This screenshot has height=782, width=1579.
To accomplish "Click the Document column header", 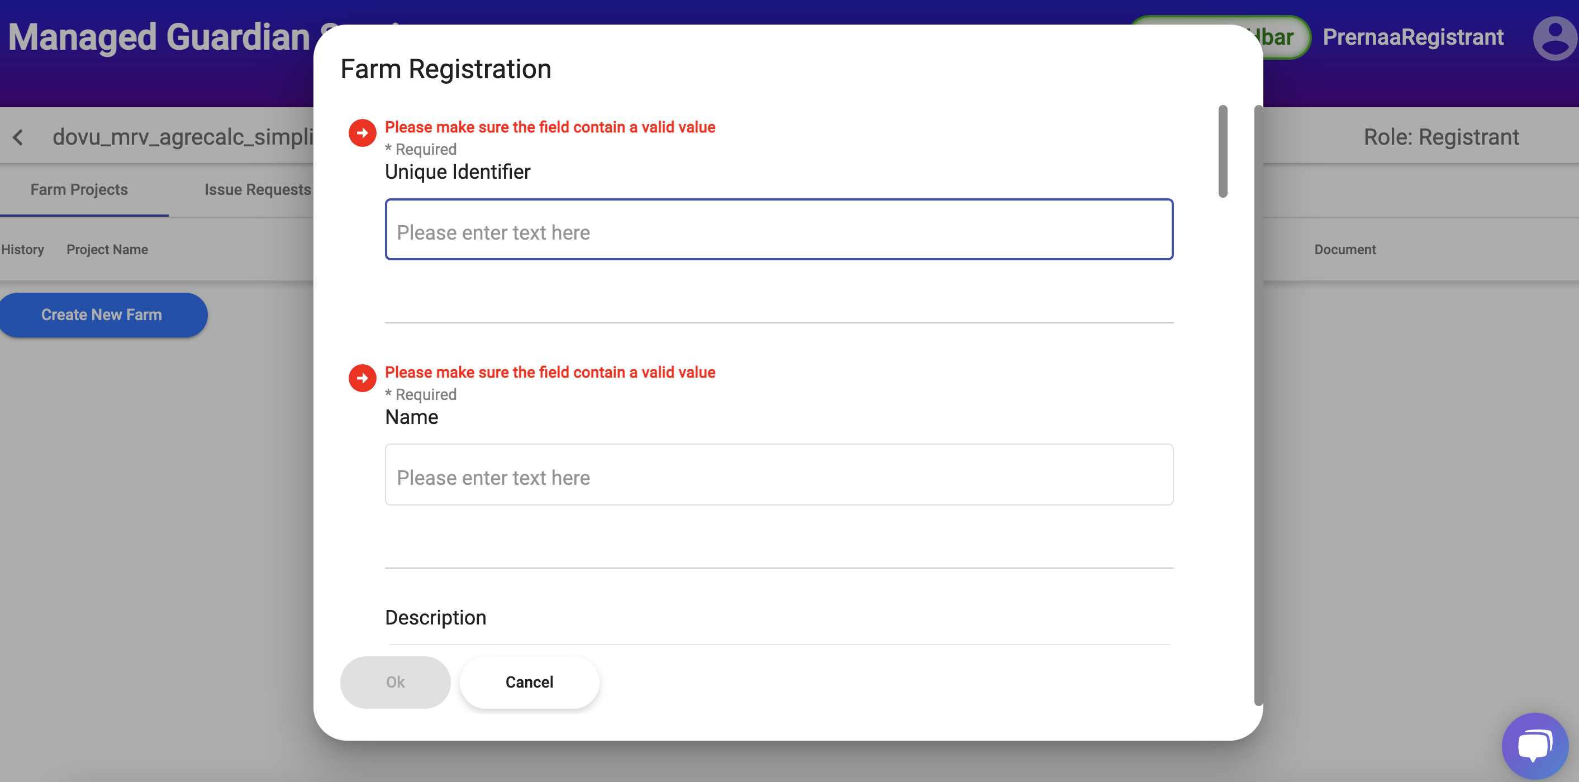I will [x=1344, y=250].
